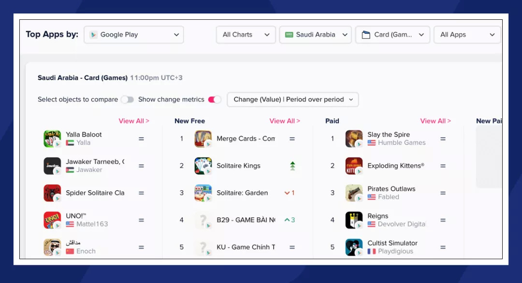
Task: Select UNO! title text
Action: [x=76, y=216]
